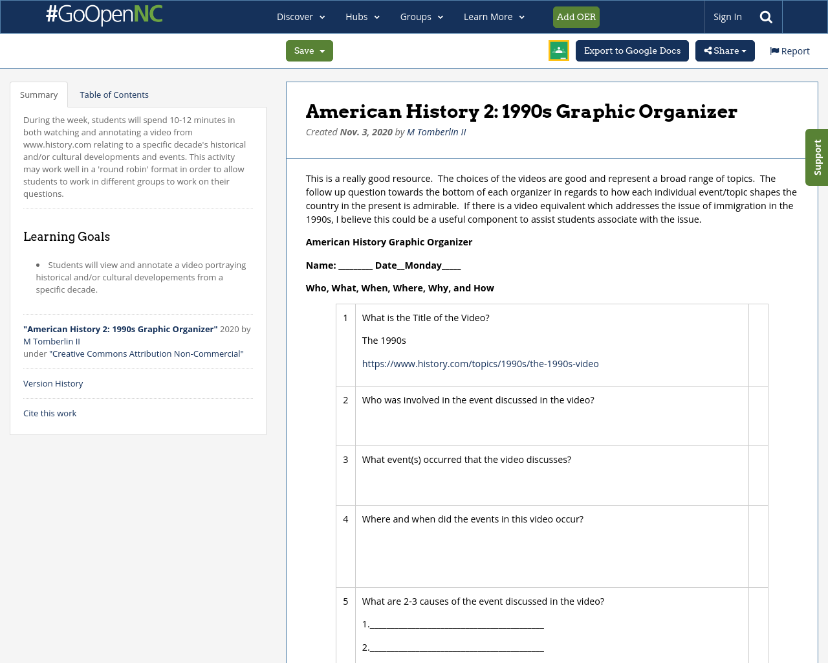Click the Export to Google Docs button

pos(632,51)
